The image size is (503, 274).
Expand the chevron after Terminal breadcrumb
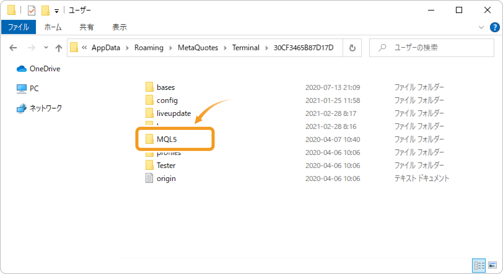point(267,48)
